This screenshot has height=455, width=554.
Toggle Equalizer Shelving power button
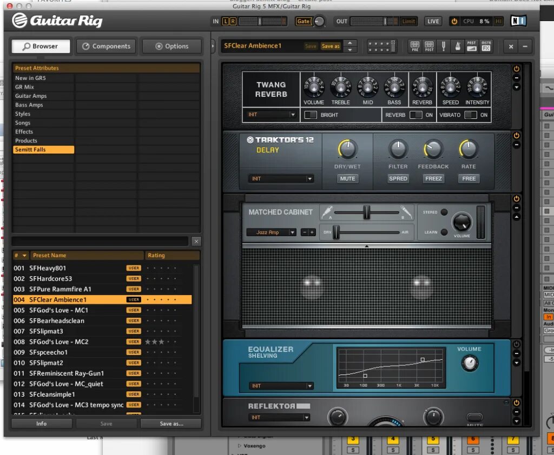pyautogui.click(x=517, y=344)
